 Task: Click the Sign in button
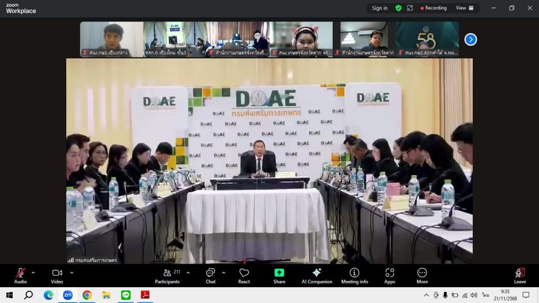click(380, 8)
